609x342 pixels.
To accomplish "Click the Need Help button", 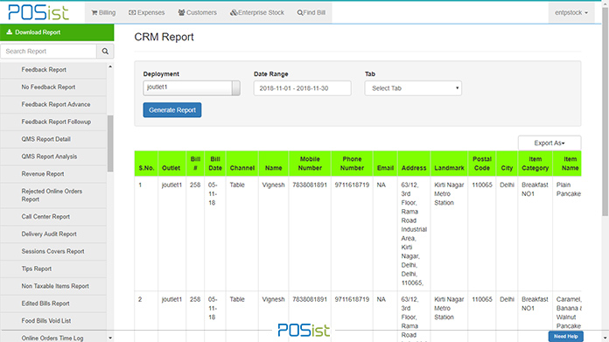I will (566, 336).
